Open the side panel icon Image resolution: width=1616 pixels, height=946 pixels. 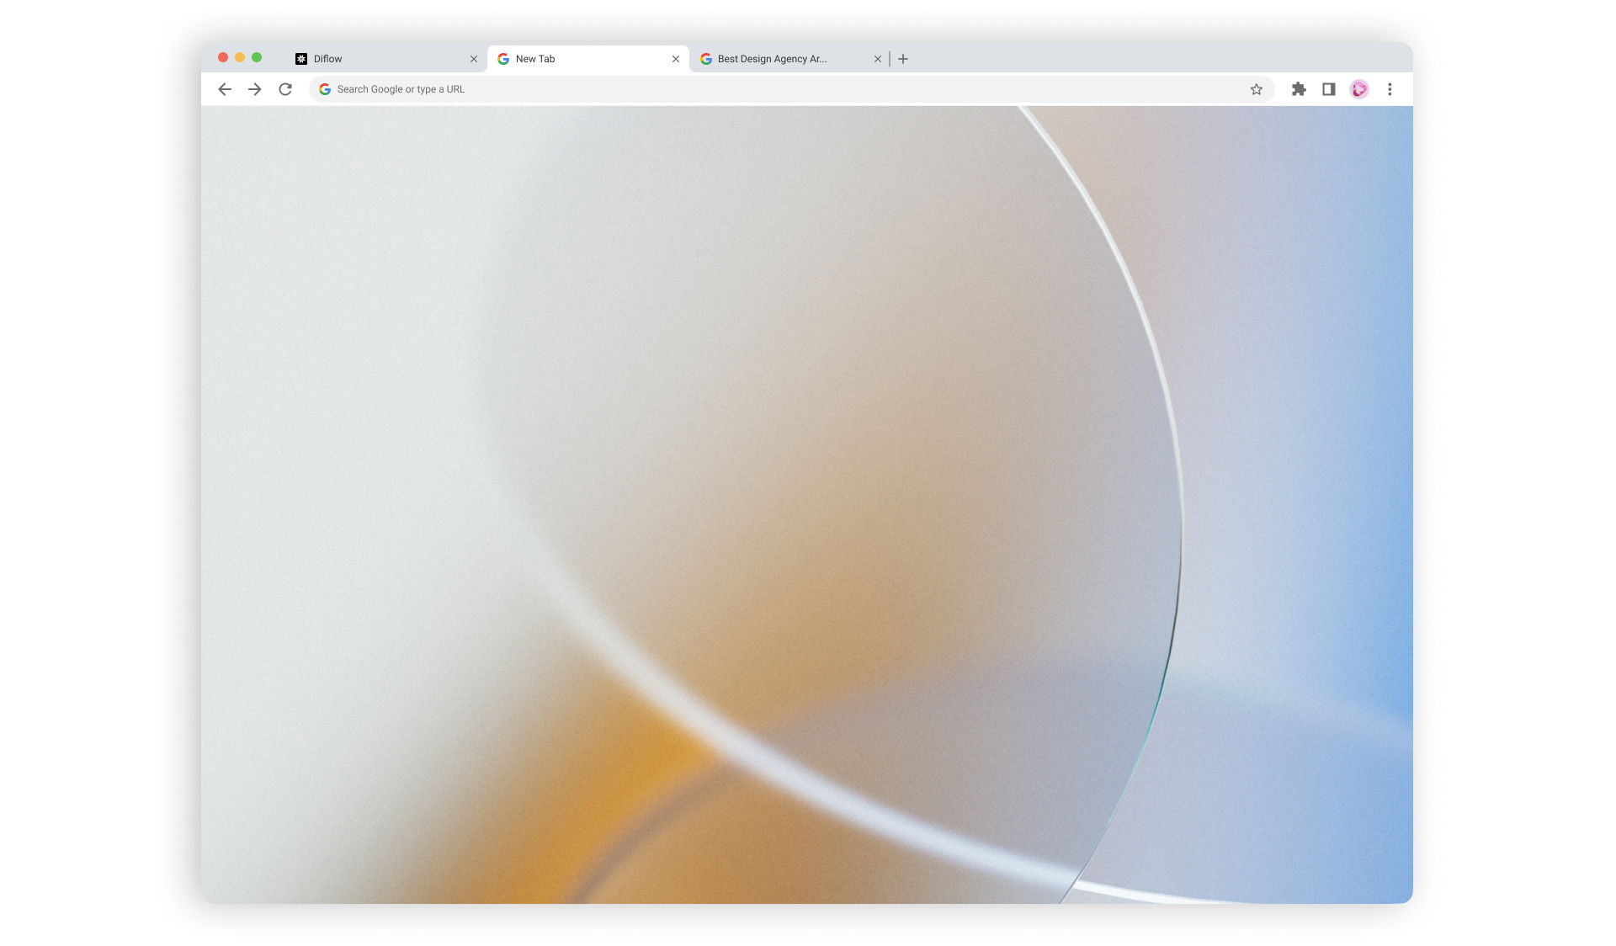click(1329, 89)
